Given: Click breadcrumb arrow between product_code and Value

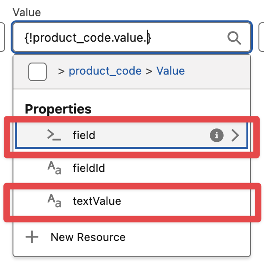Looking at the screenshot, I should [149, 71].
